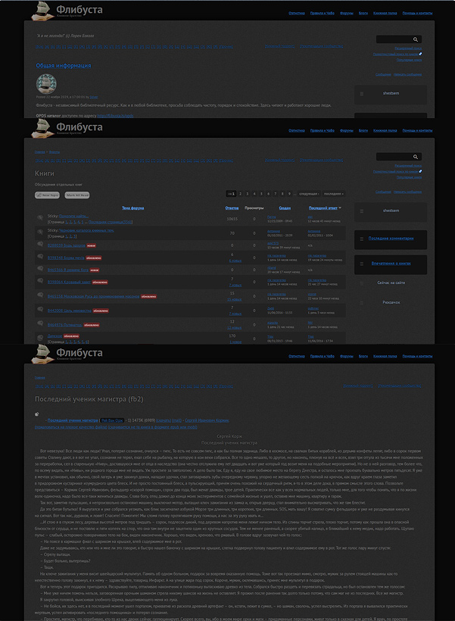The width and height of the screenshot is (455, 621).
Task: Sort by the Создан column header
Action: click(285, 208)
